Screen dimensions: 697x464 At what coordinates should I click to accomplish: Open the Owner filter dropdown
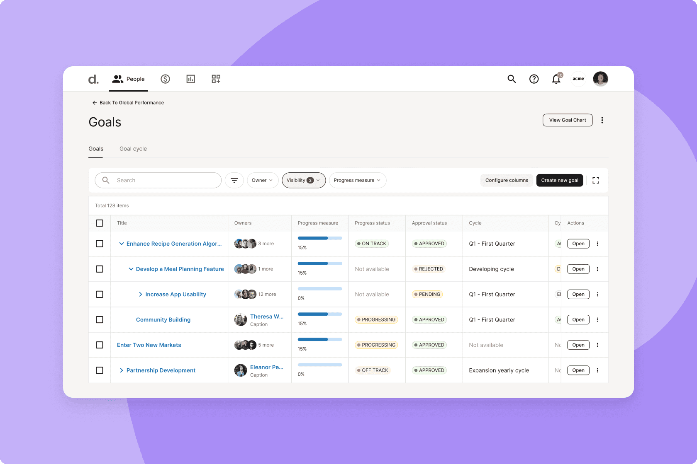click(263, 180)
